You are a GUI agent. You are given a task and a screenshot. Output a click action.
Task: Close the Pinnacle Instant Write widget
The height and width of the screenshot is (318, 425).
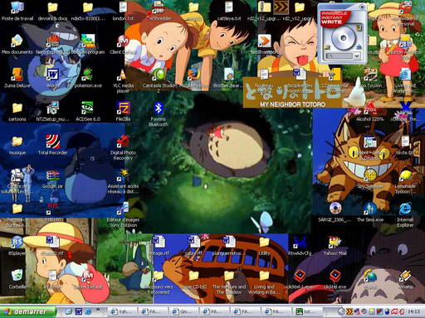(x=362, y=7)
